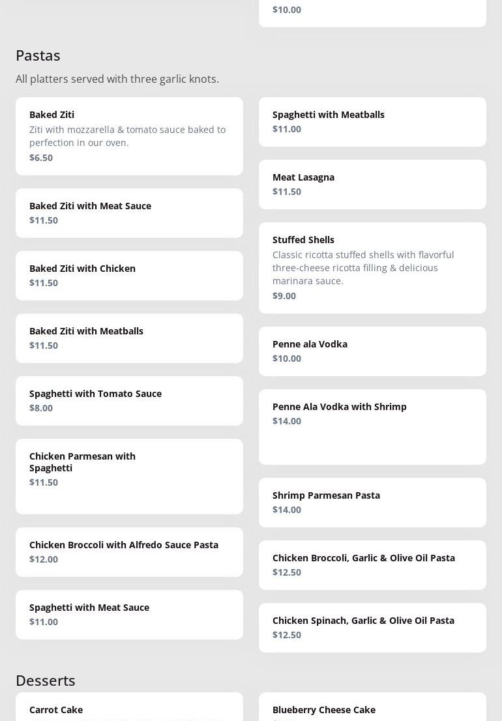The width and height of the screenshot is (502, 721).
Task: Select the Blueberry Cheese Cake dessert
Action: coord(372,709)
